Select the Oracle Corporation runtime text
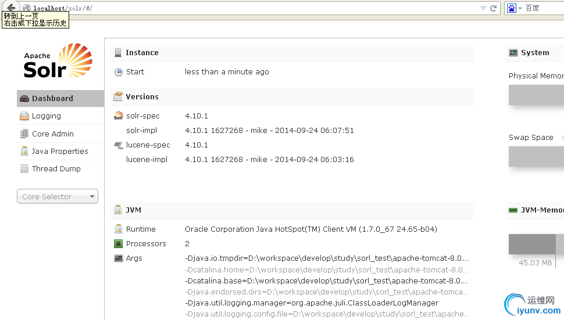 (x=311, y=229)
